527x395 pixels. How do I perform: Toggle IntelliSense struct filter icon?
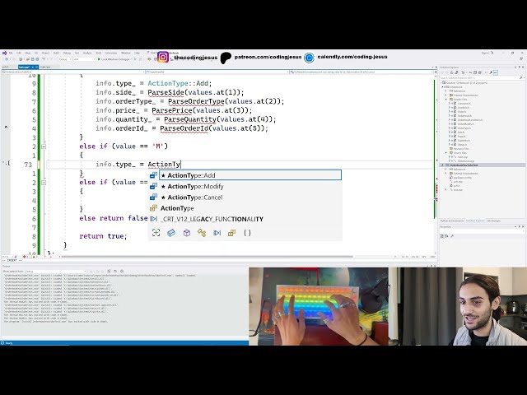pyautogui.click(x=202, y=233)
